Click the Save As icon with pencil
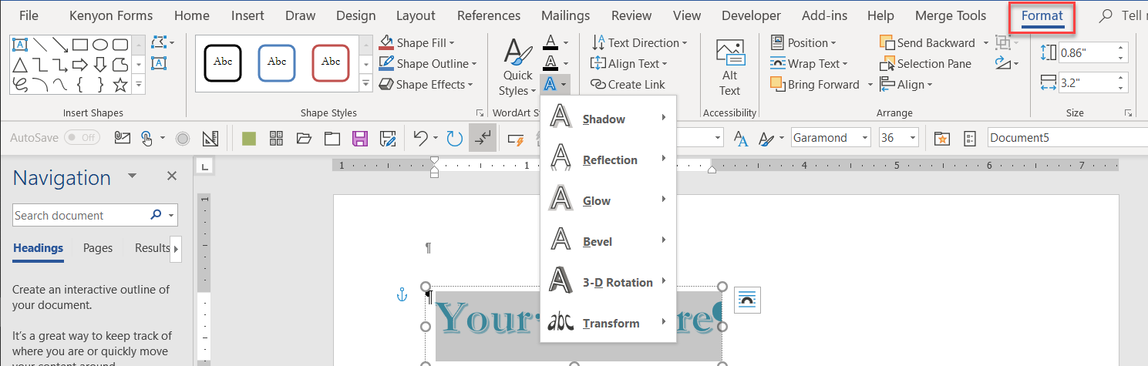 coord(387,139)
